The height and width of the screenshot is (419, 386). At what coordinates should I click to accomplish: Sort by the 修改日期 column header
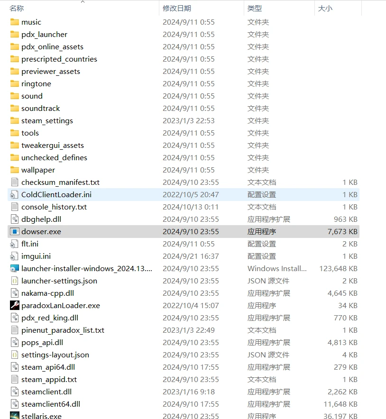point(177,8)
